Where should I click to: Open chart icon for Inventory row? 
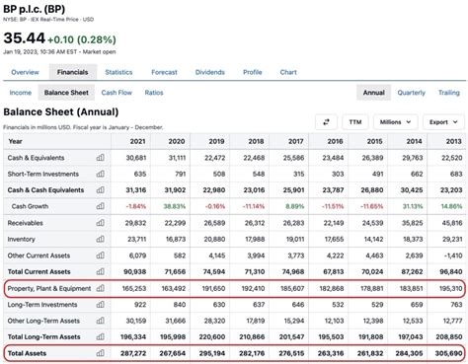click(101, 239)
